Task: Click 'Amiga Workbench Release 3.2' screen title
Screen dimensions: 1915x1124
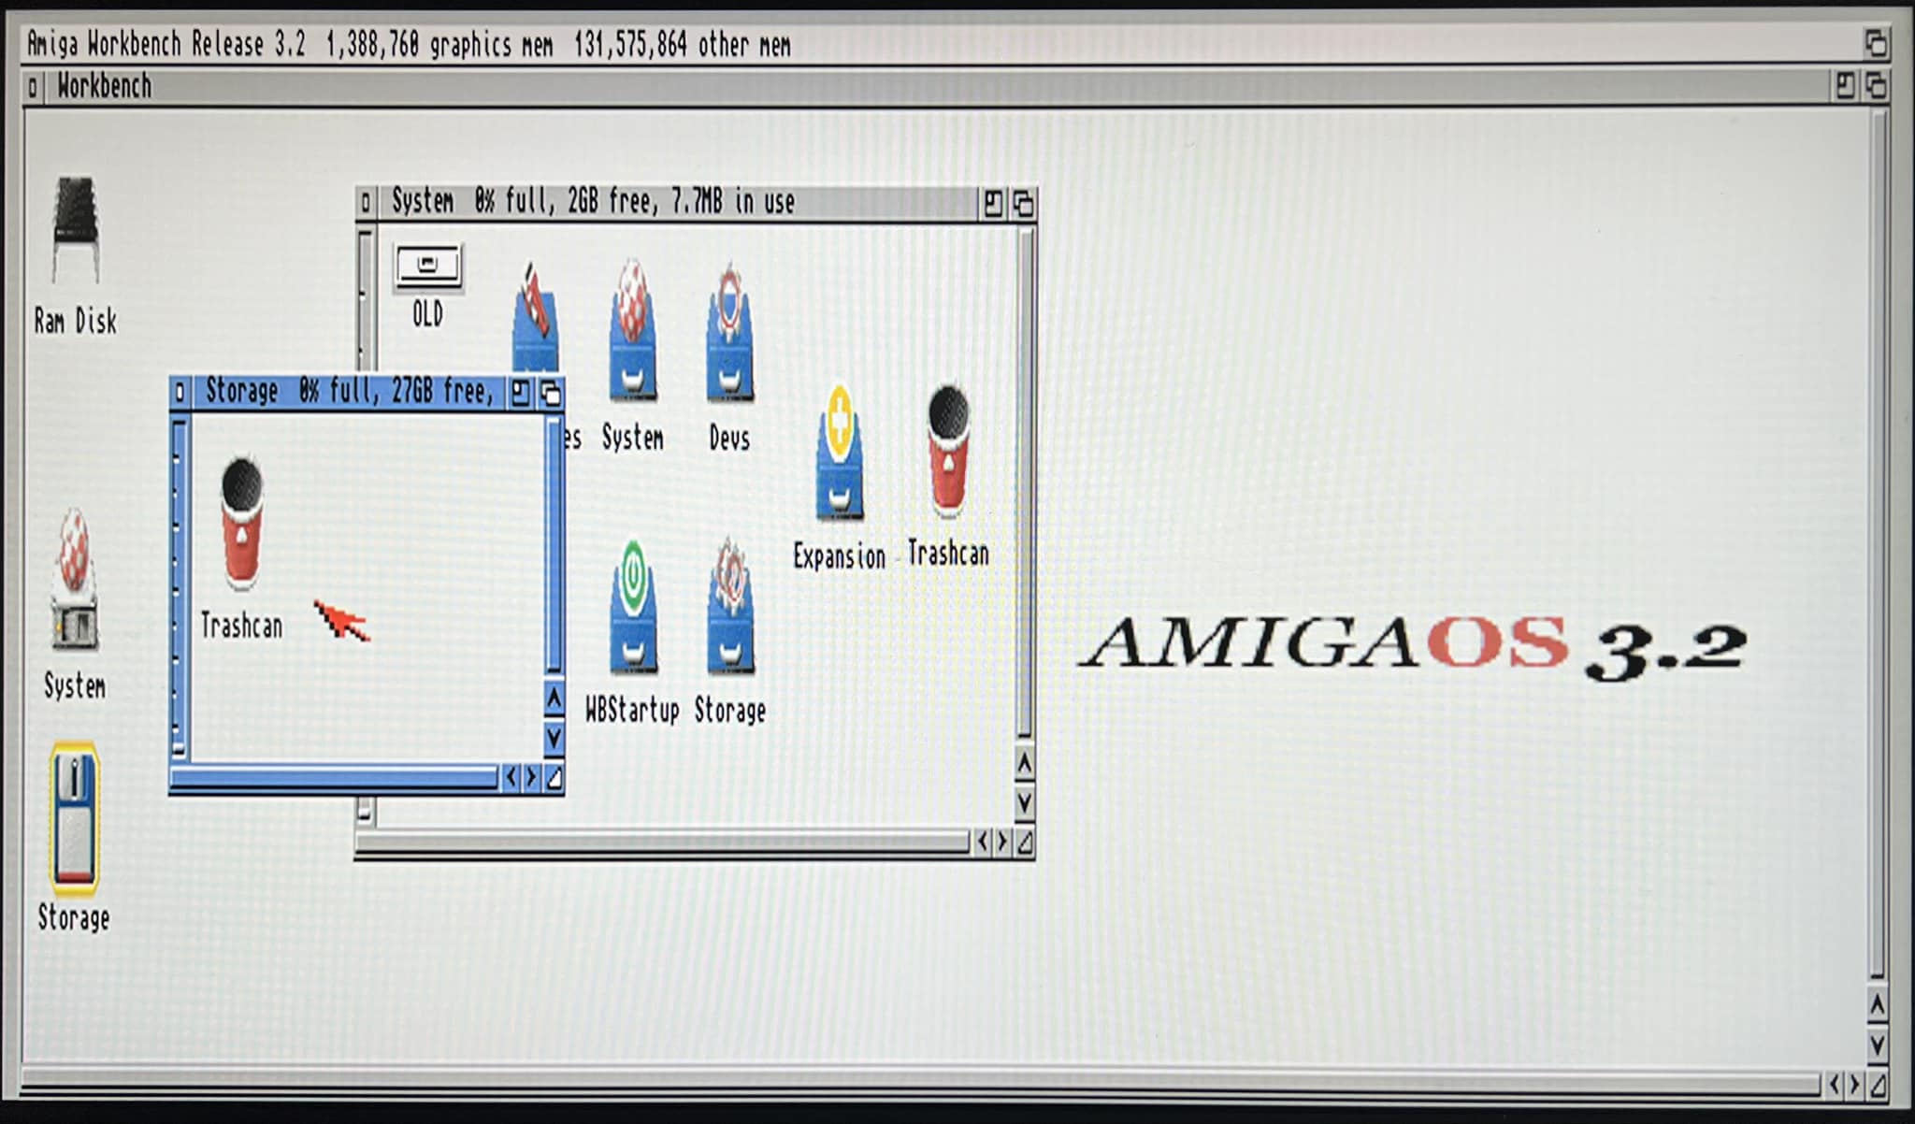Action: (166, 44)
